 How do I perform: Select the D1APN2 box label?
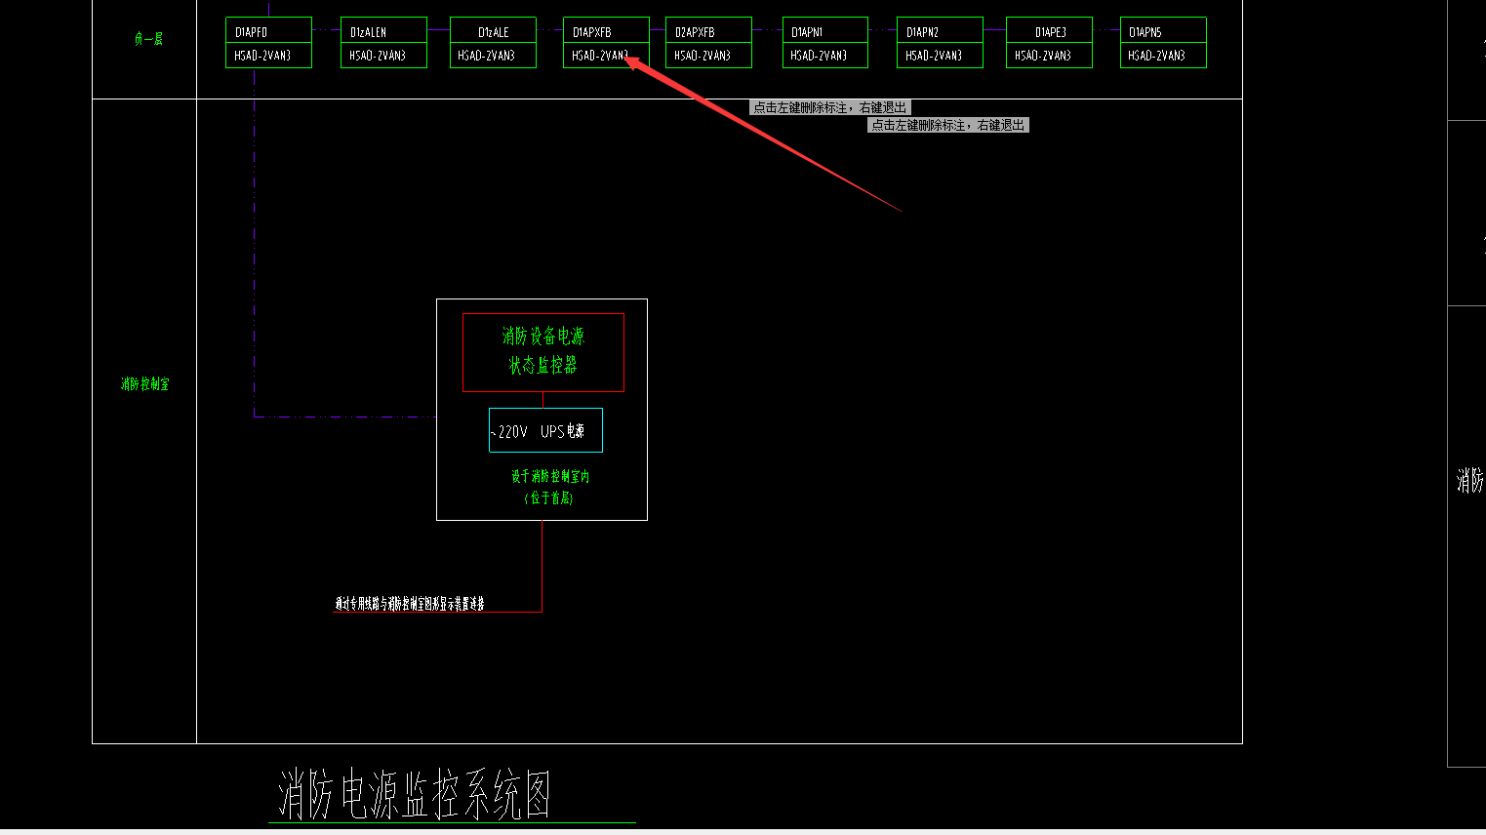[922, 32]
